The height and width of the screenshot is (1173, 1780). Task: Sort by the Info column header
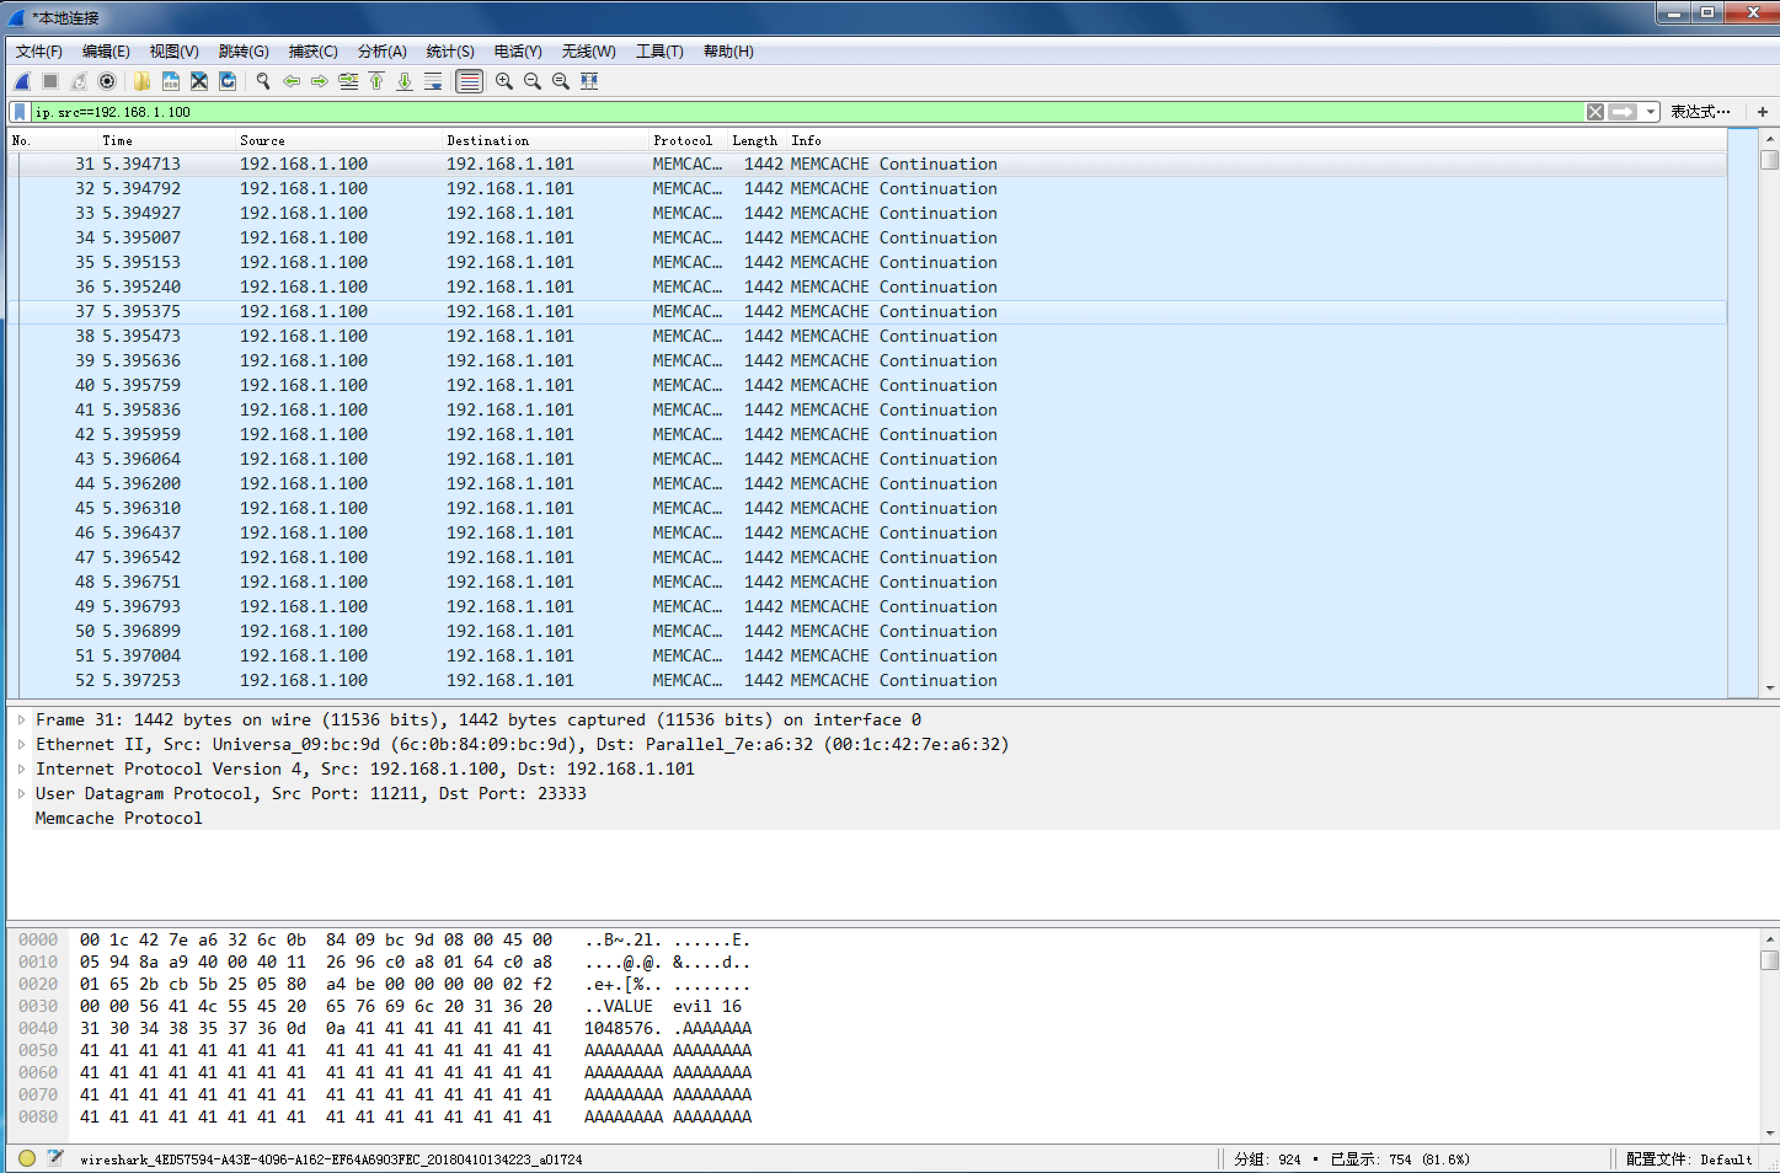(1257, 141)
